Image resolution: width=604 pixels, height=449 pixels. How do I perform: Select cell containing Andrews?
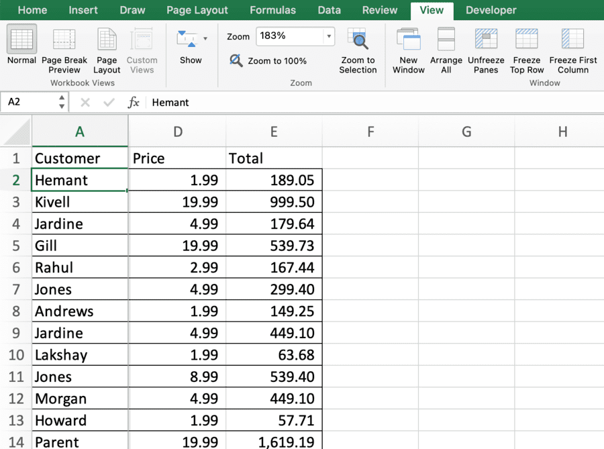coord(80,311)
